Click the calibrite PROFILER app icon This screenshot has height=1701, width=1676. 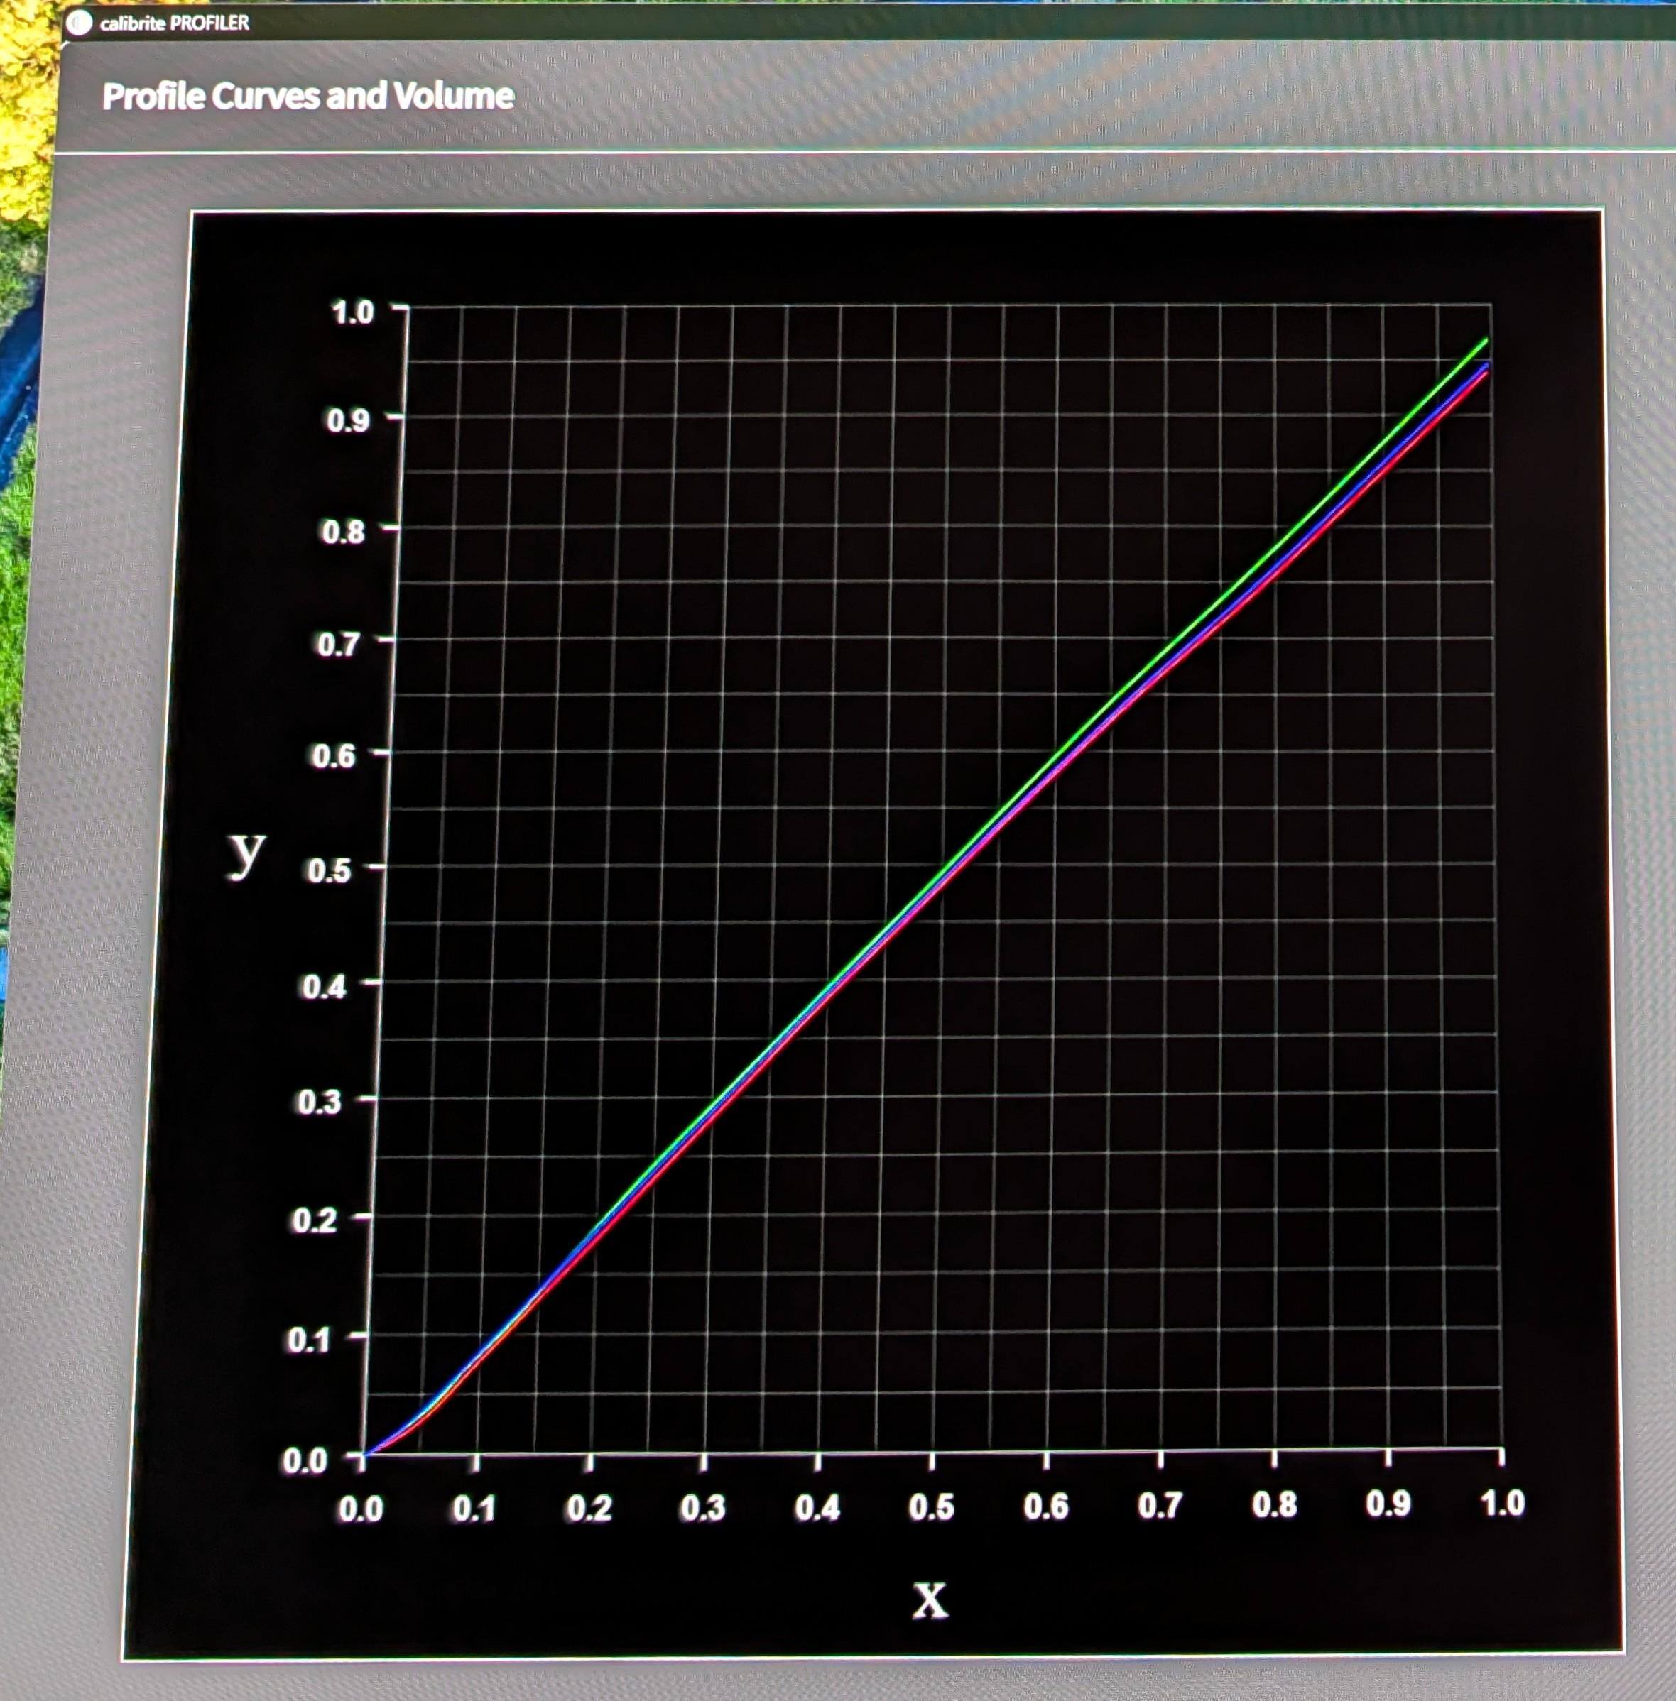tap(80, 23)
